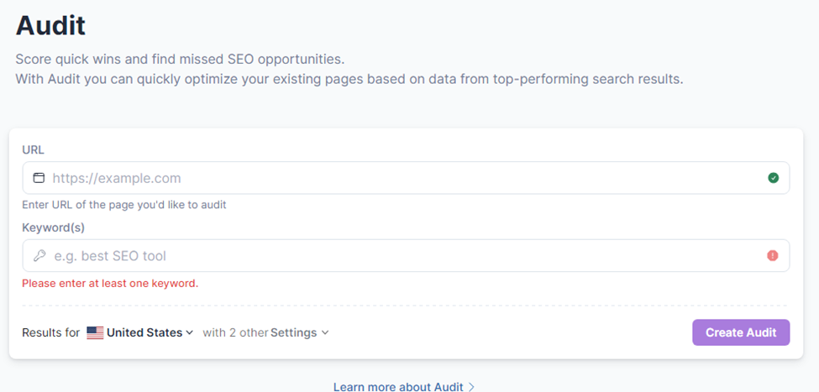
Task: Click the United States flag icon
Action: click(95, 332)
